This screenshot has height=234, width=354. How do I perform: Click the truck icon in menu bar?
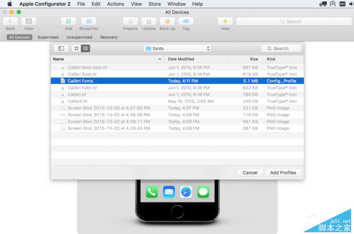pos(323,4)
